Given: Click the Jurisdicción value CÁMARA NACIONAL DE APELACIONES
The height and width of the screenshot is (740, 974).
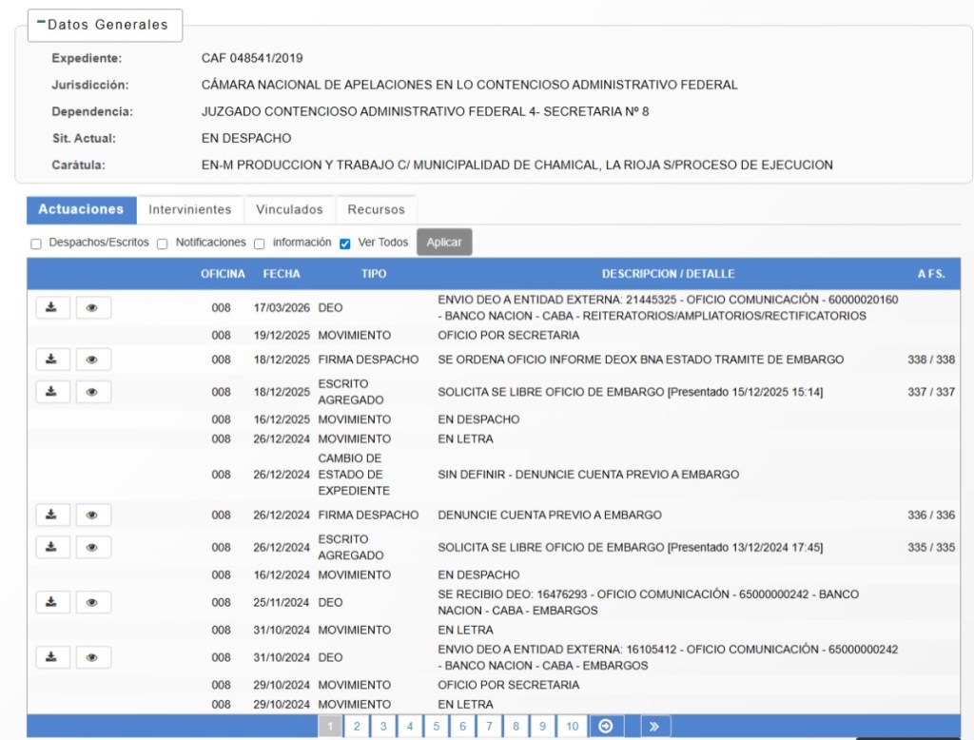Looking at the screenshot, I should 470,85.
